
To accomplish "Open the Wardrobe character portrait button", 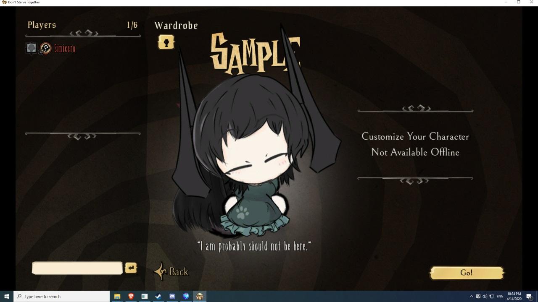I will coord(166,42).
